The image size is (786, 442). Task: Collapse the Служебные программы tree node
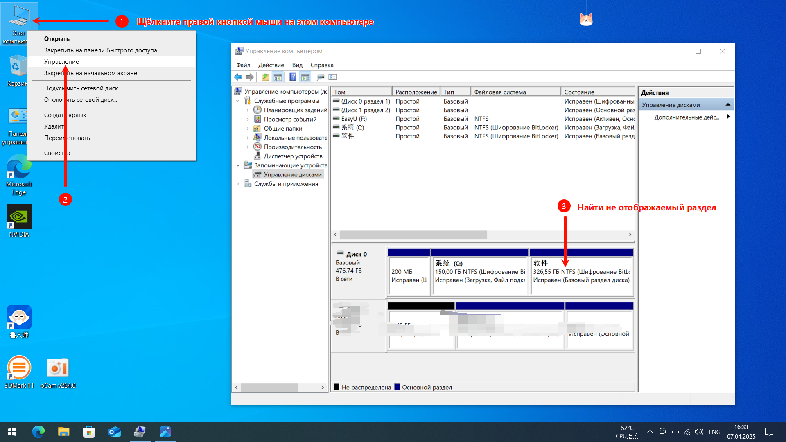(x=238, y=101)
